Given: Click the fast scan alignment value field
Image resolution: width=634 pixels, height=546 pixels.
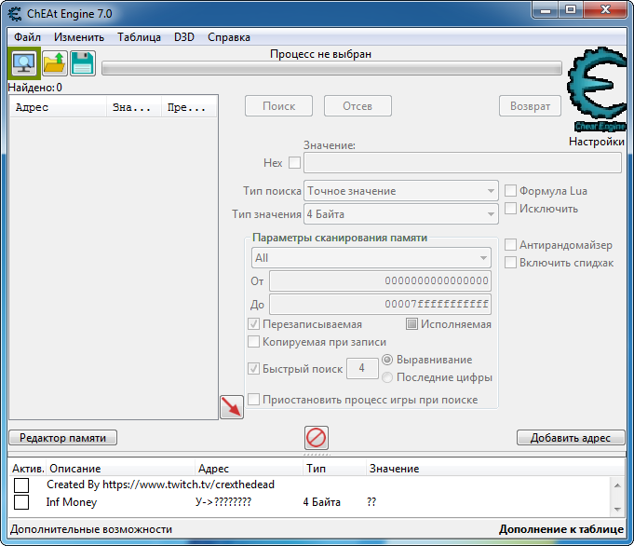Looking at the screenshot, I should pos(362,368).
